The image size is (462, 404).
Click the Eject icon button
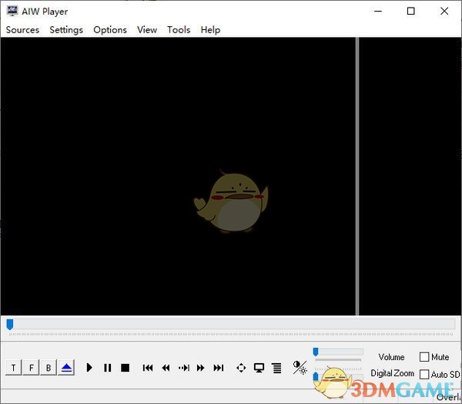(66, 368)
